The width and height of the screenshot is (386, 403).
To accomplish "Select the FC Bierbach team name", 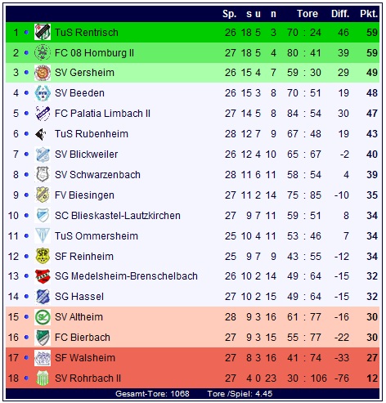I will point(83,338).
